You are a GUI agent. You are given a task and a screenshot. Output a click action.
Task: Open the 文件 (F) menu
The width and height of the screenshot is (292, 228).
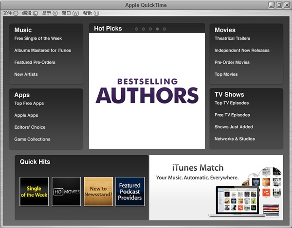(x=10, y=13)
